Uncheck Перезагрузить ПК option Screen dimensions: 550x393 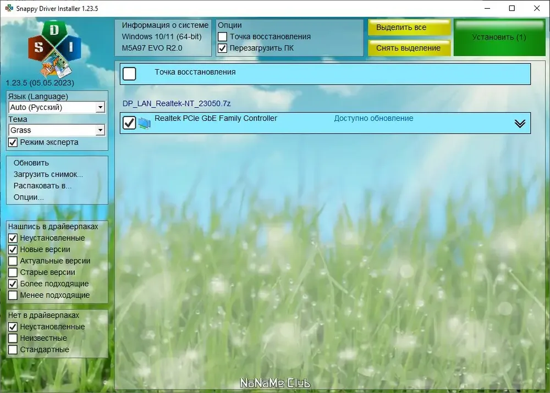pos(222,48)
